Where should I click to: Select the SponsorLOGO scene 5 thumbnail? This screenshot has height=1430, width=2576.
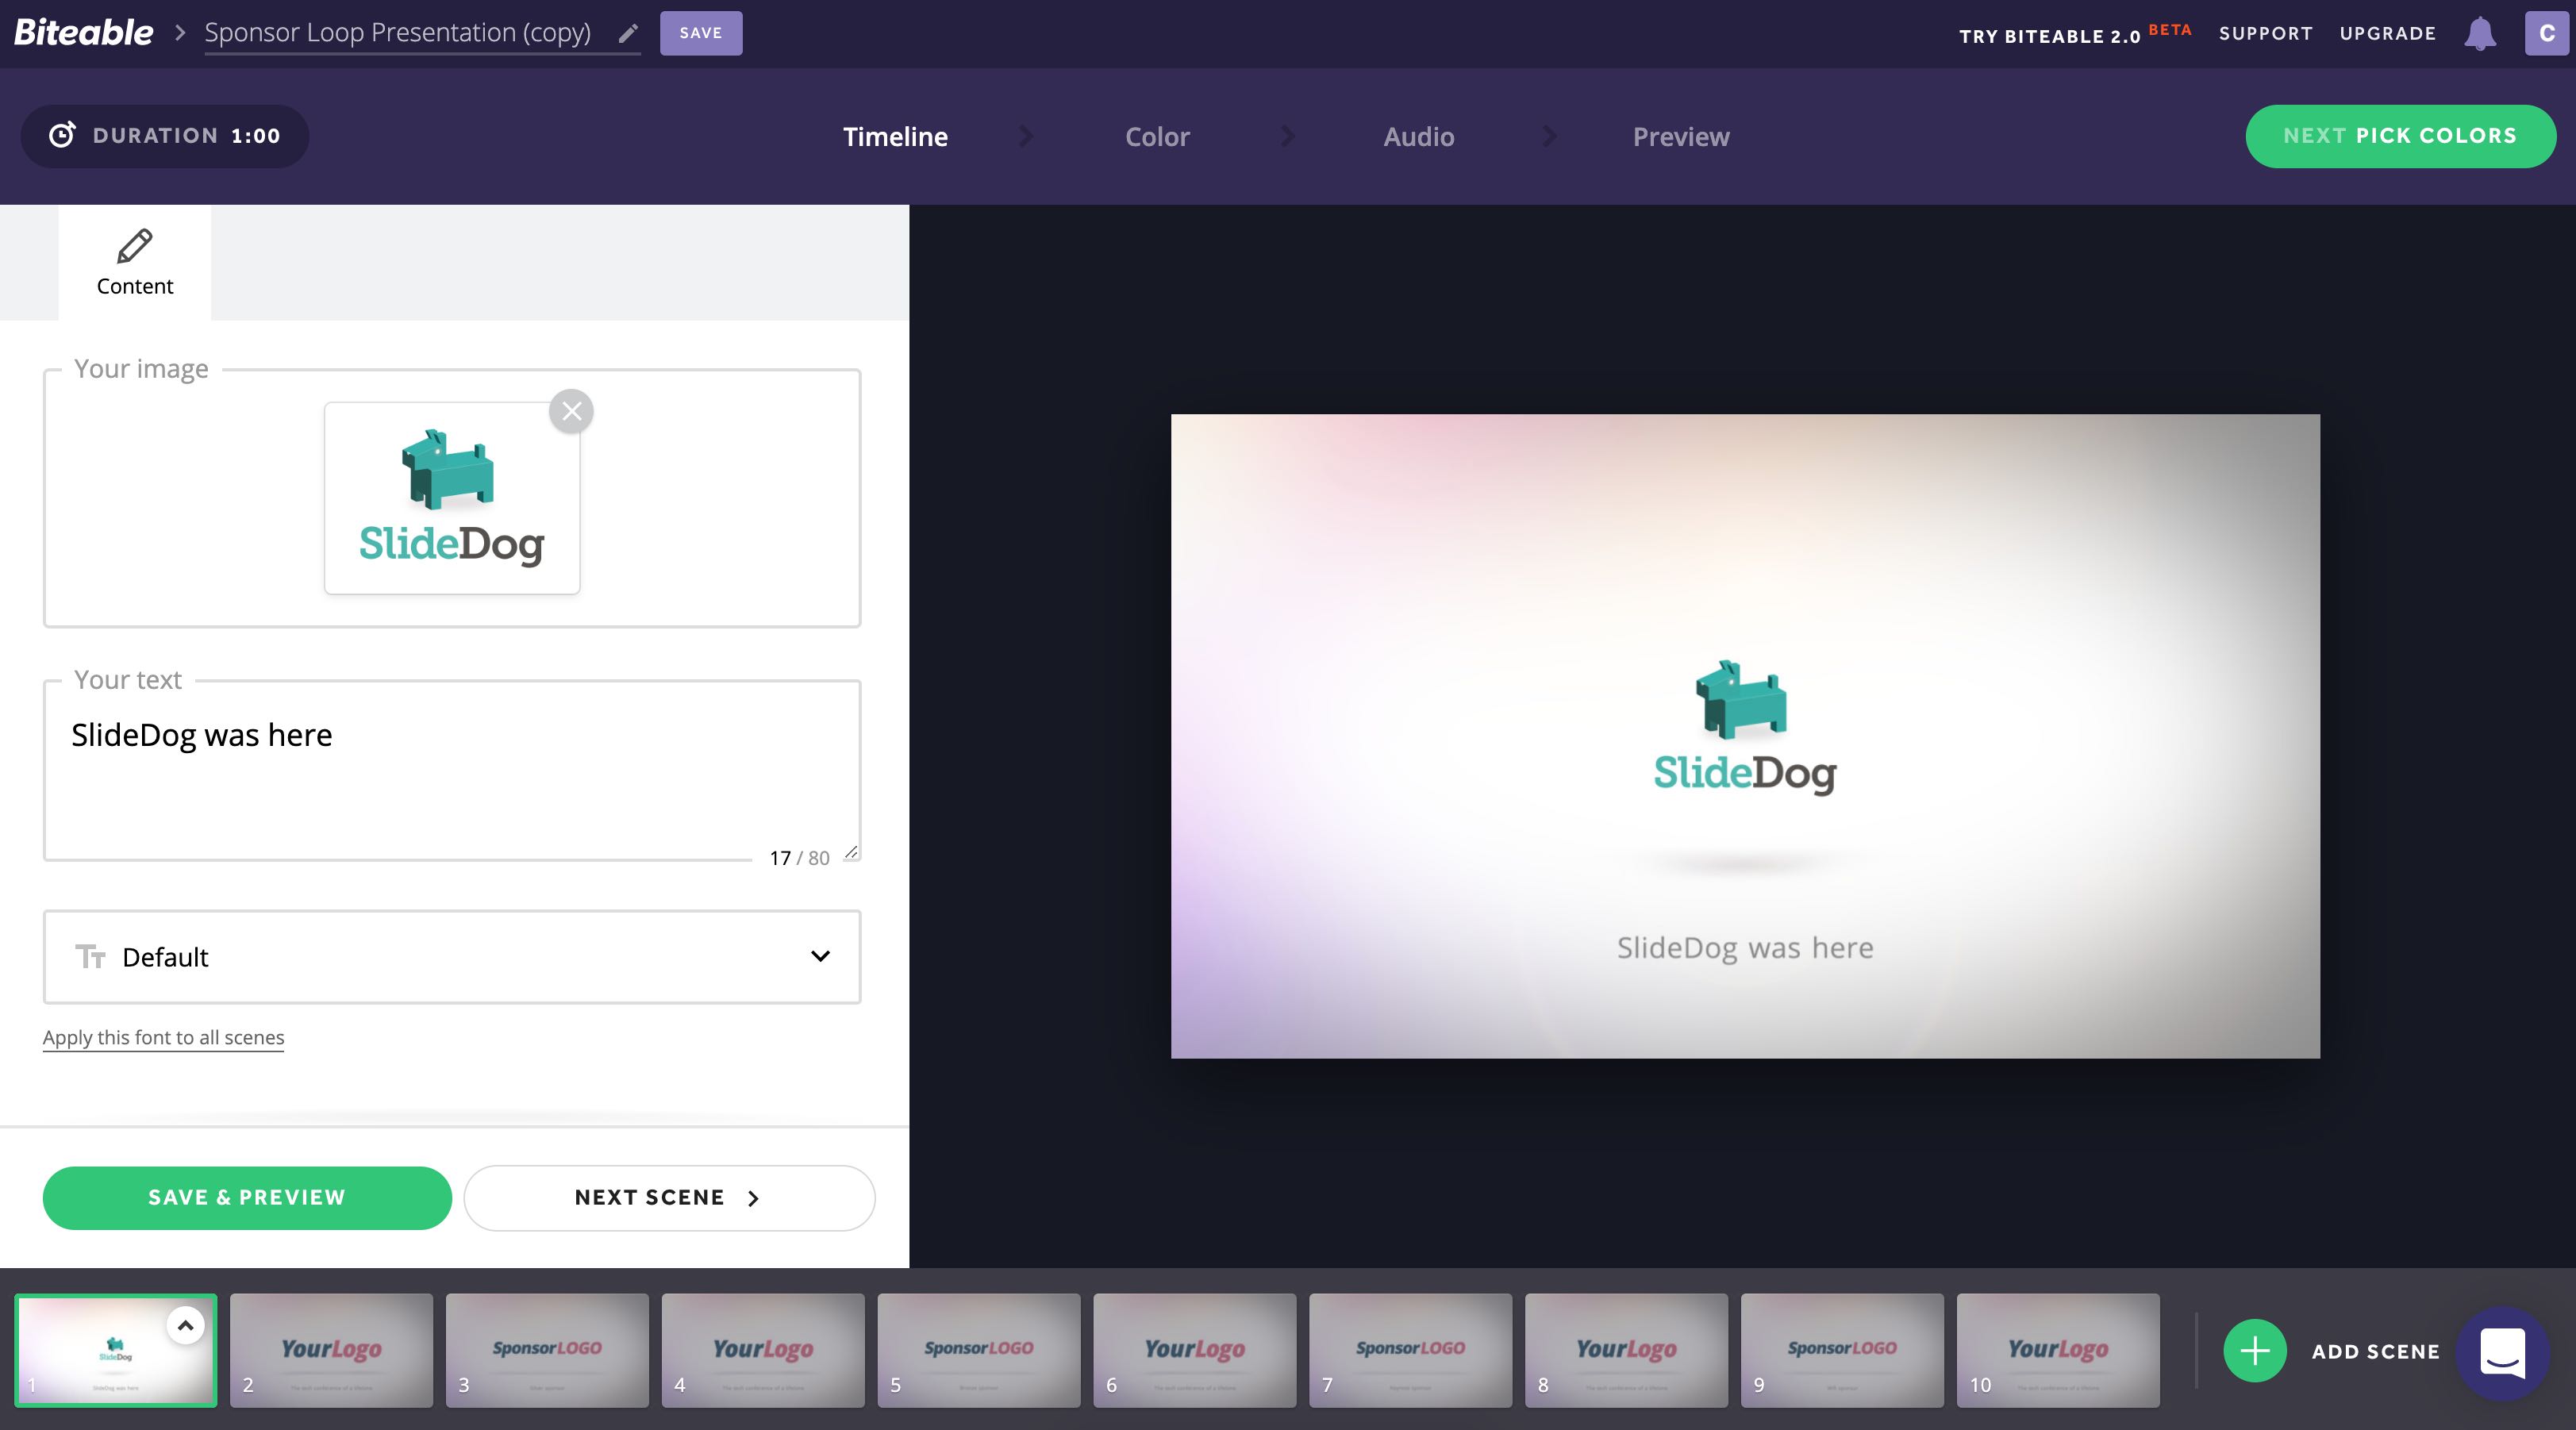tap(979, 1351)
